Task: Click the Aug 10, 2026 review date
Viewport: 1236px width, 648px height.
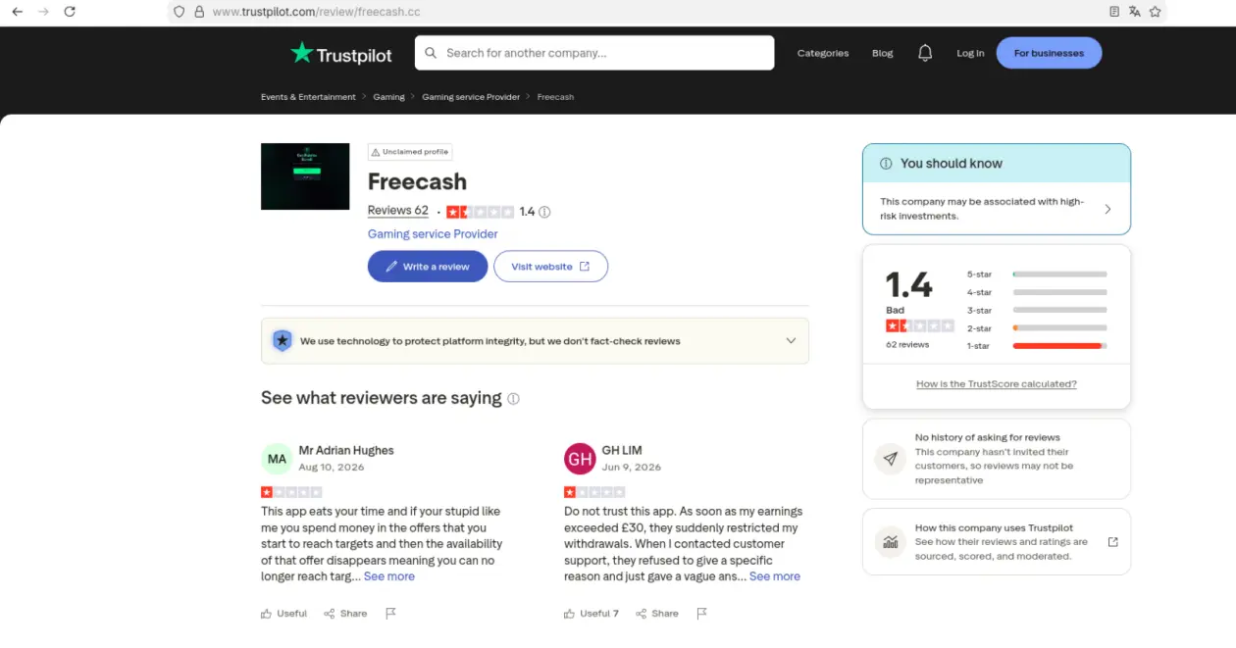Action: click(x=332, y=467)
